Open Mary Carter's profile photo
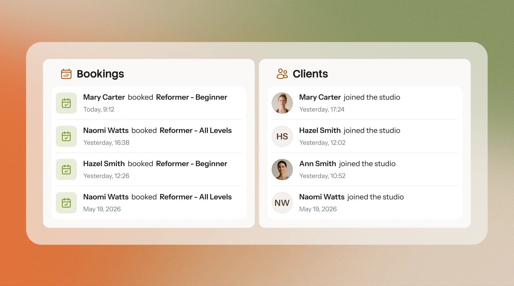The height and width of the screenshot is (286, 514). (x=282, y=103)
